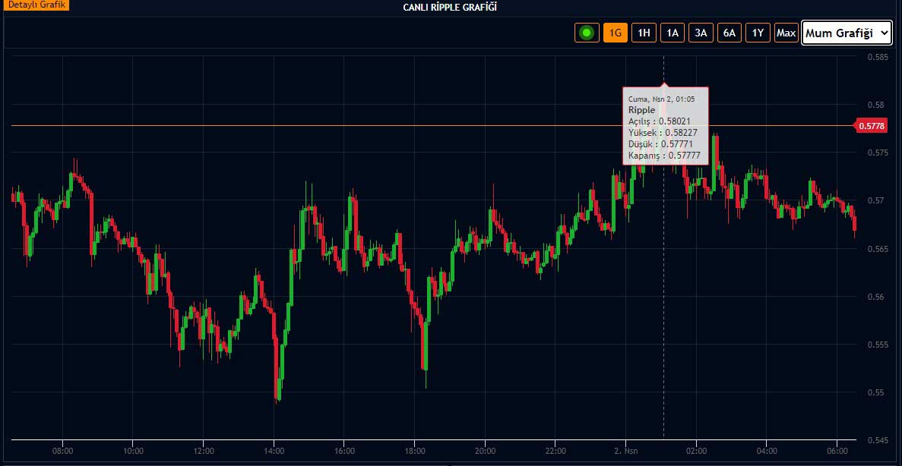Select the 6A time range

[x=730, y=33]
